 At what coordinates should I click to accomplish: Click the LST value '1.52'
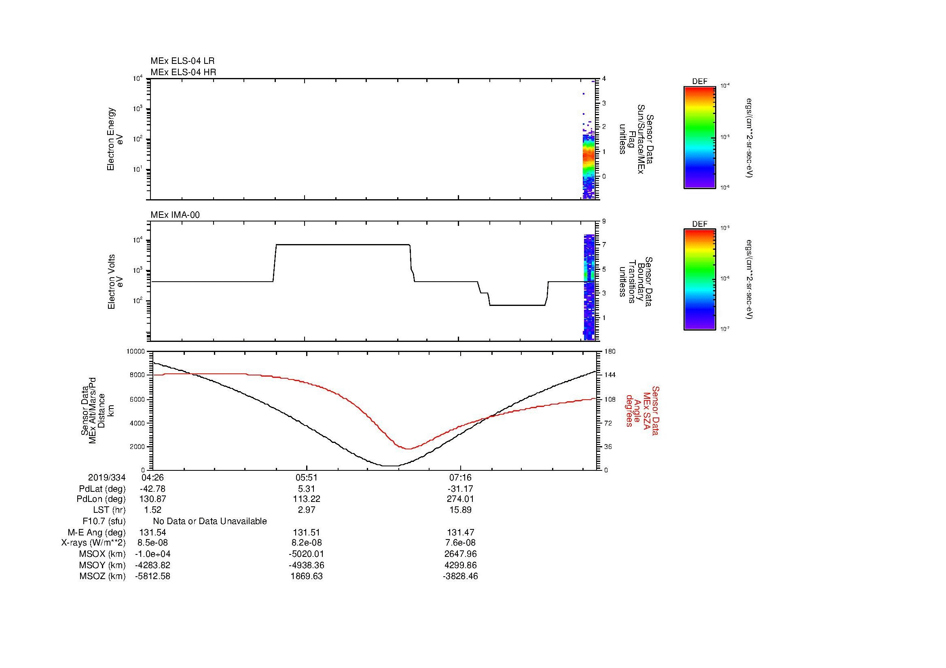point(152,510)
